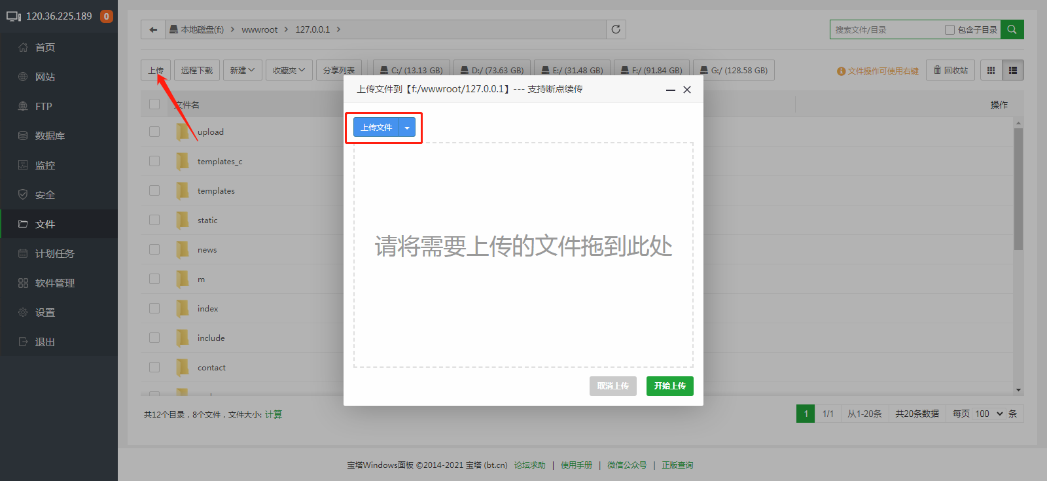Screen dimensions: 1047x481
Task: Click 远程下载 remote download button
Action: click(x=197, y=70)
